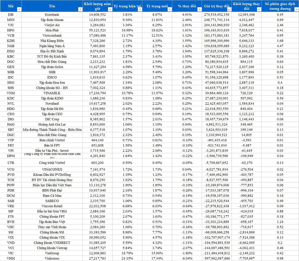Screen dimensions: 299x261
Task: Select the Hoàng Anh Gia Lai cell
Action: click(x=52, y=124)
